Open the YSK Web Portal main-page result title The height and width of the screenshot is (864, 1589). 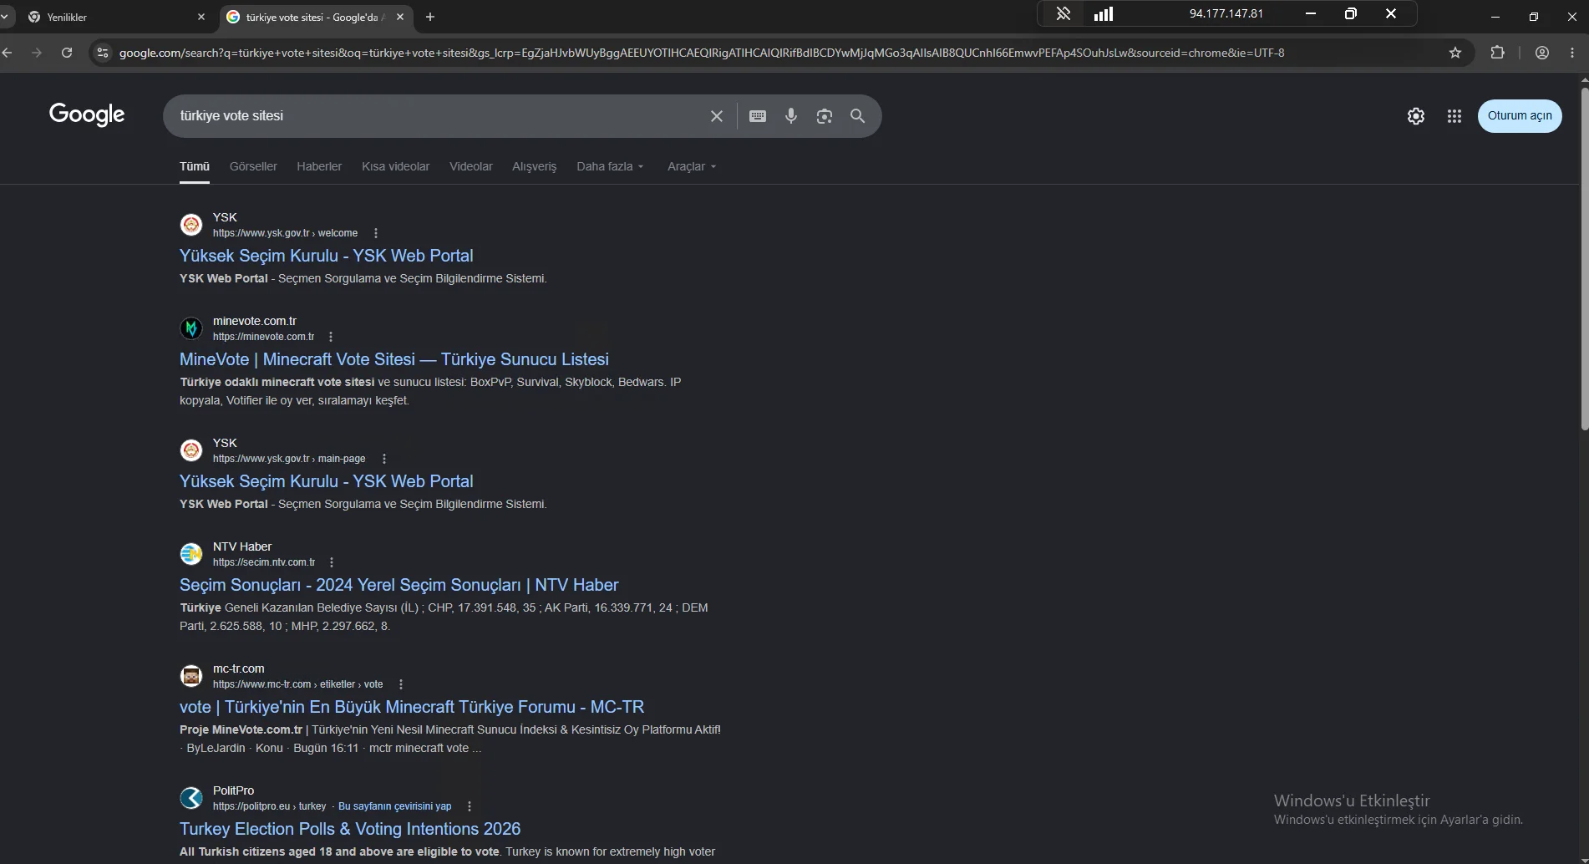tap(326, 481)
